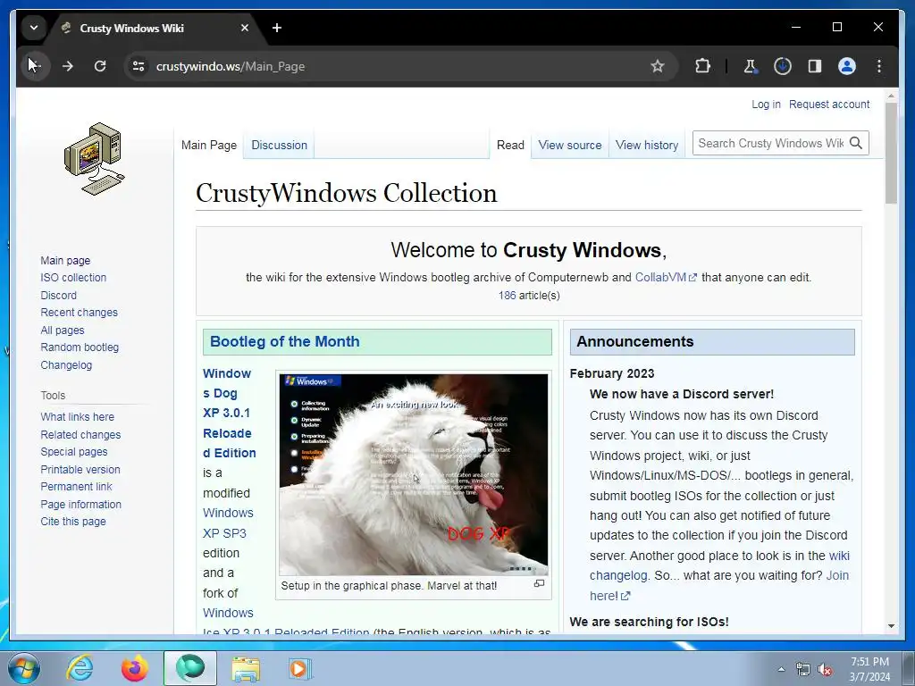The width and height of the screenshot is (915, 686).
Task: Open File Explorer from taskbar
Action: pyautogui.click(x=246, y=668)
